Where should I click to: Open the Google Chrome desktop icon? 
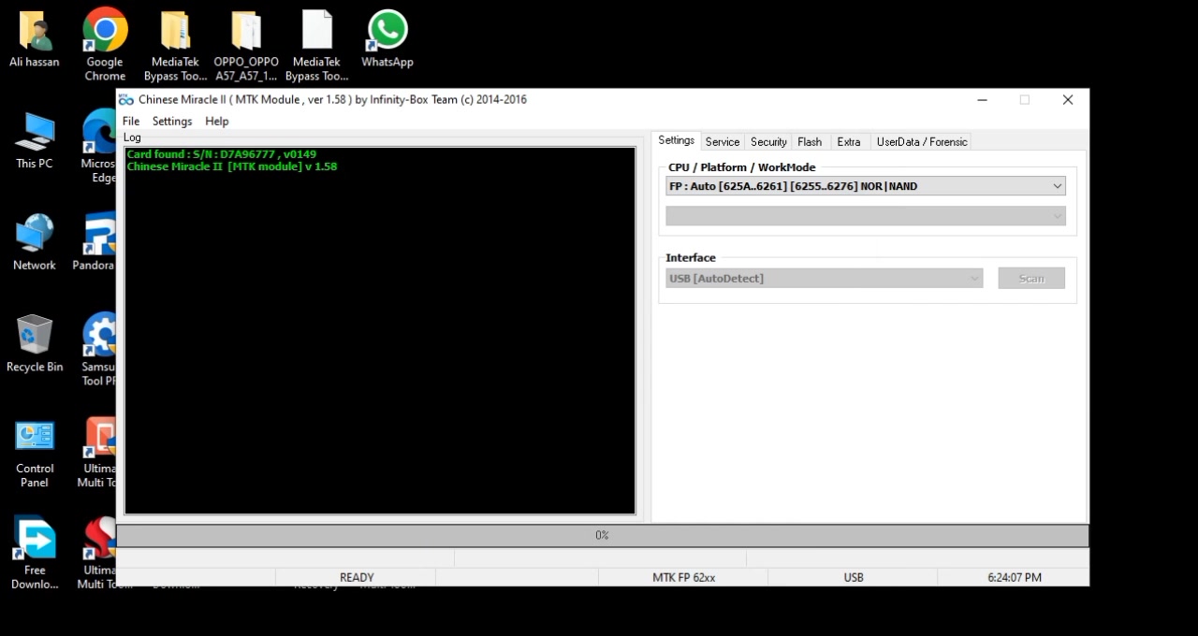(x=105, y=45)
